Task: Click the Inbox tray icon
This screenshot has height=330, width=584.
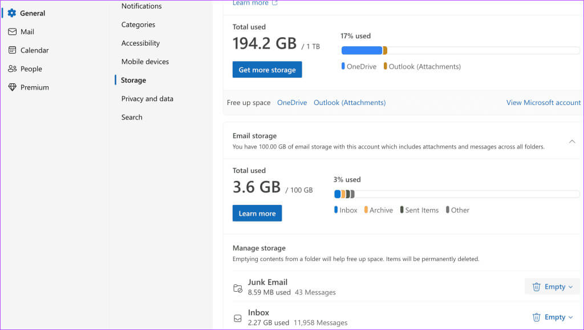Action: pos(238,318)
